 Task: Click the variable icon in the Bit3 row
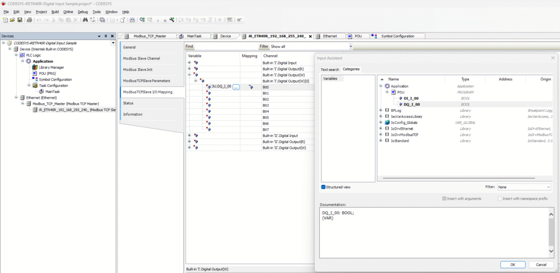pos(208,105)
